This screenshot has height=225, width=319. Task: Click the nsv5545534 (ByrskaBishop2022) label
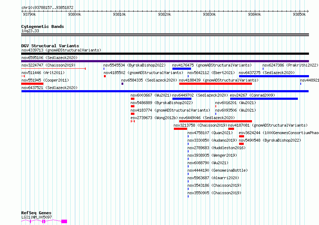(x=134, y=65)
